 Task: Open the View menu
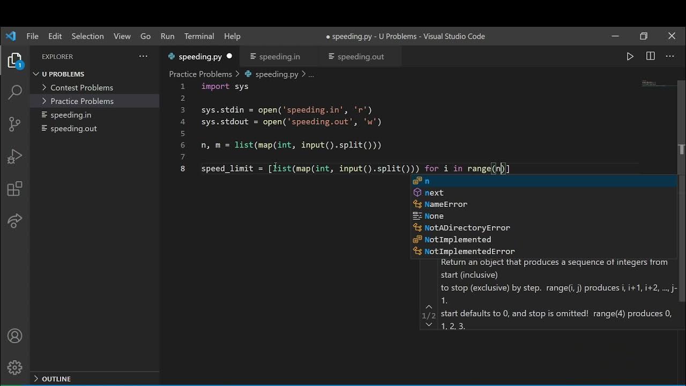click(122, 36)
